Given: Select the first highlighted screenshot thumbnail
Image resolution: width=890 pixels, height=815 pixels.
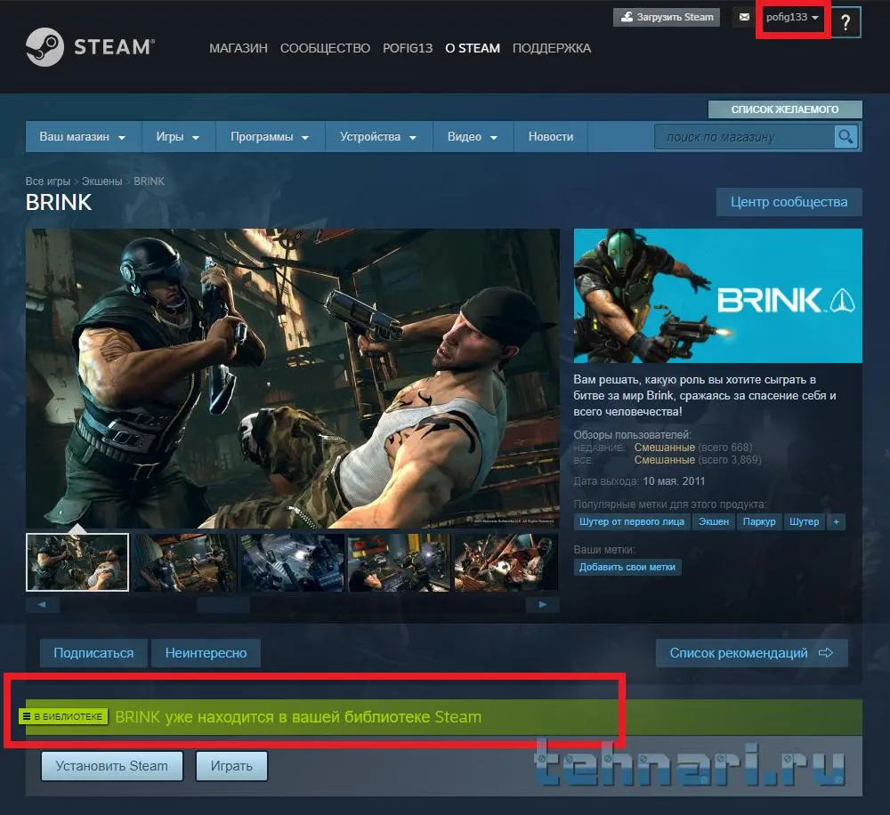Looking at the screenshot, I should coord(77,562).
